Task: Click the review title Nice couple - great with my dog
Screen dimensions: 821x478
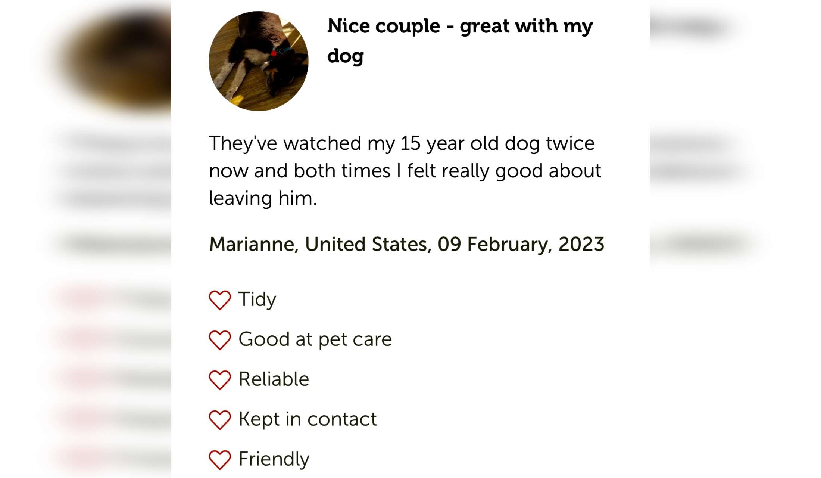Action: point(460,41)
